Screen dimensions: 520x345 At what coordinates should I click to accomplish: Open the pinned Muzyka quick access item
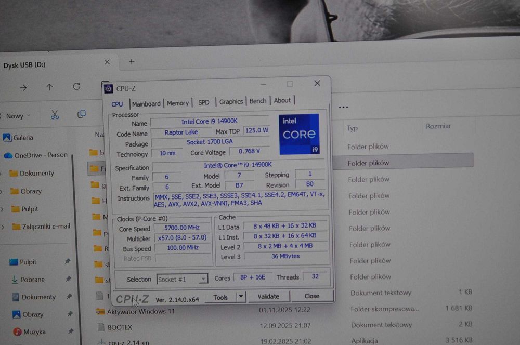click(x=29, y=331)
